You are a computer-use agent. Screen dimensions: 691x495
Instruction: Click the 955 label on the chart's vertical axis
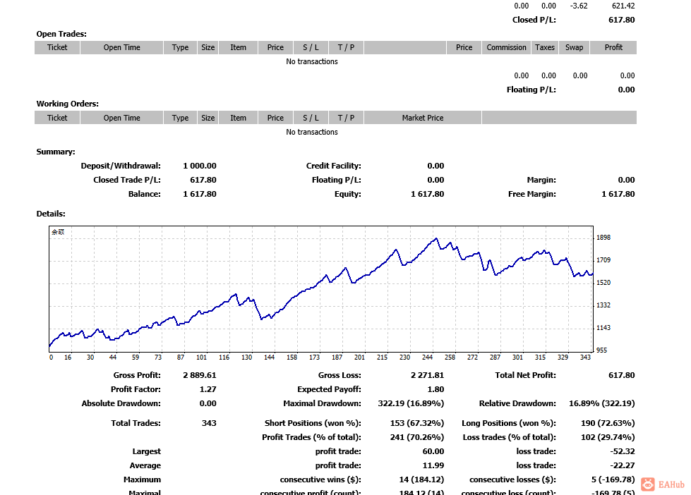tap(601, 350)
